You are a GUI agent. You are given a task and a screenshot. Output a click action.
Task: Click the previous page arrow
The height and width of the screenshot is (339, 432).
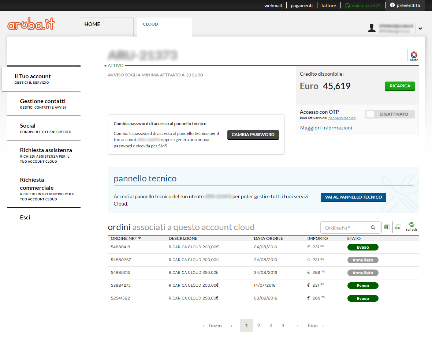[233, 326]
